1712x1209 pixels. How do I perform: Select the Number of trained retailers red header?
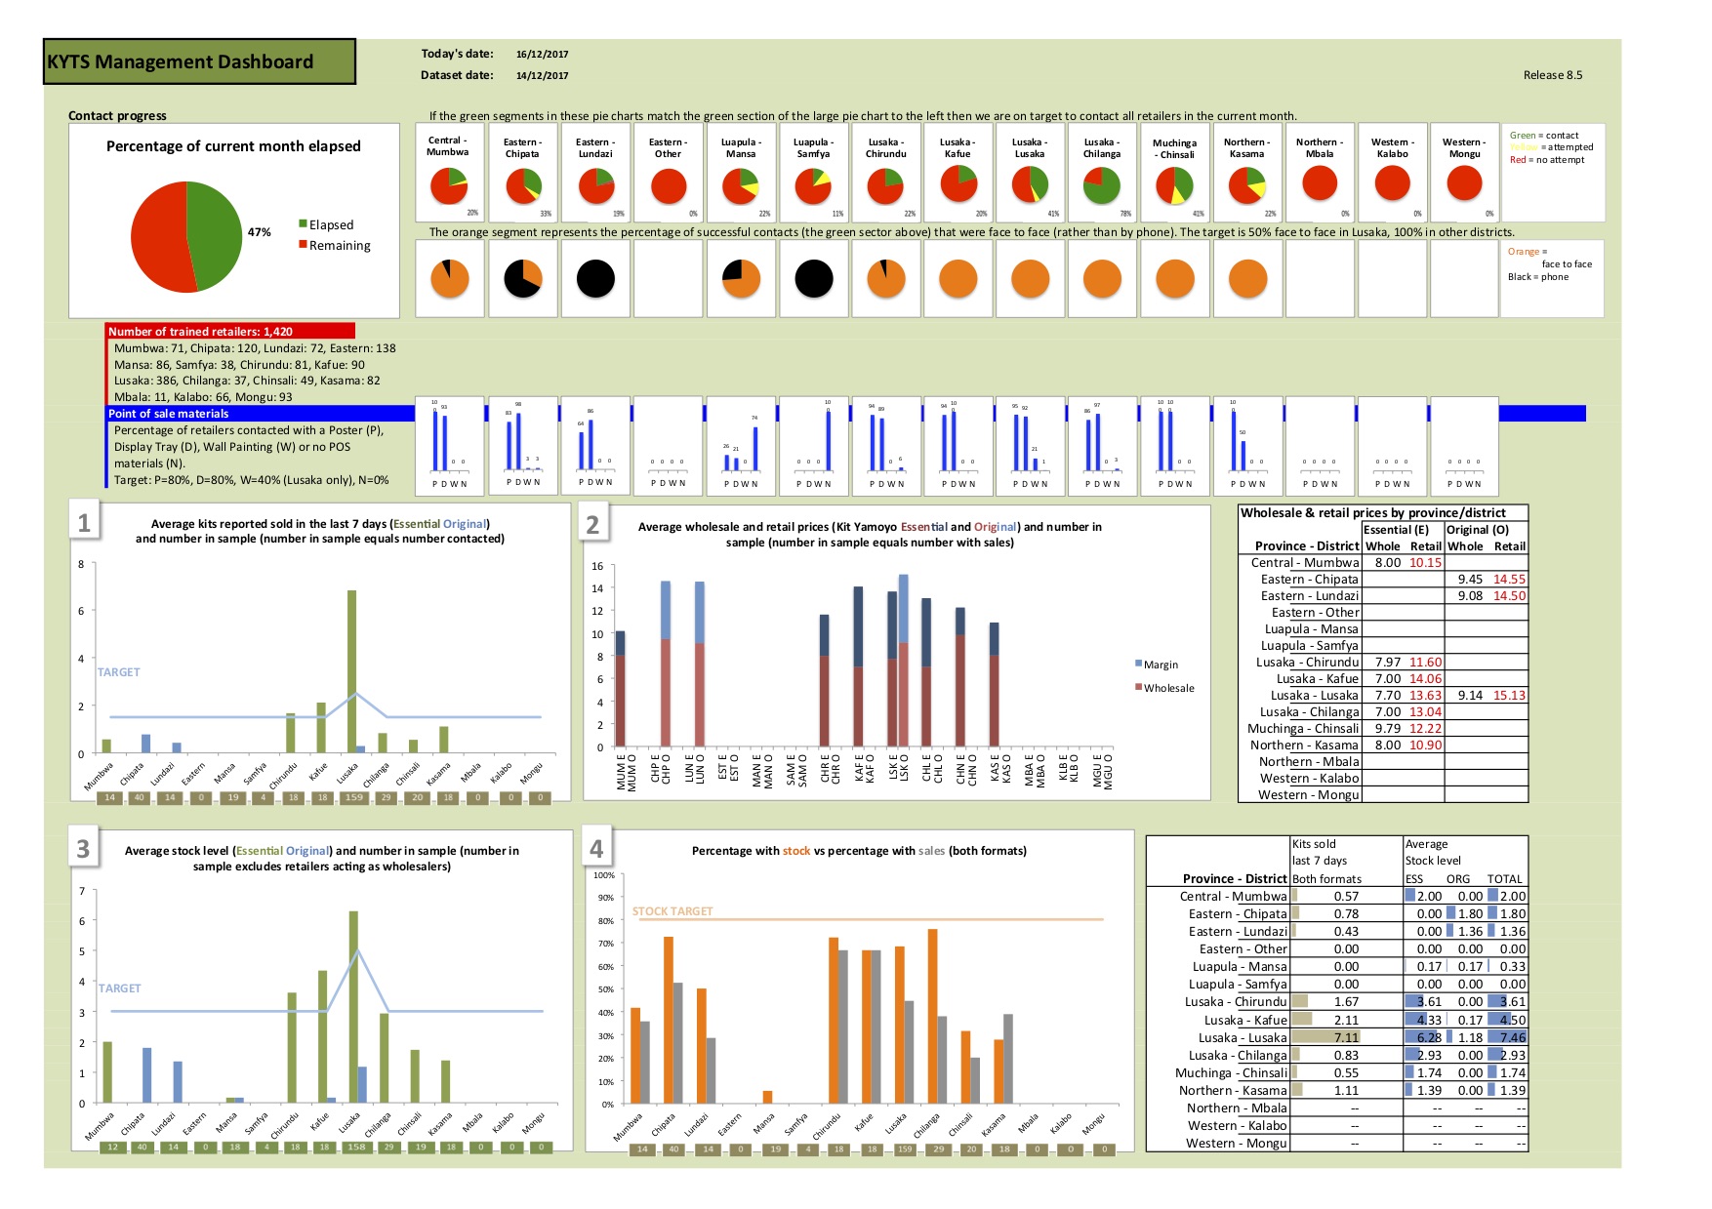(230, 332)
